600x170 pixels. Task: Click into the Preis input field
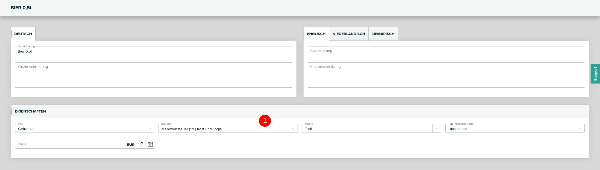pyautogui.click(x=70, y=144)
